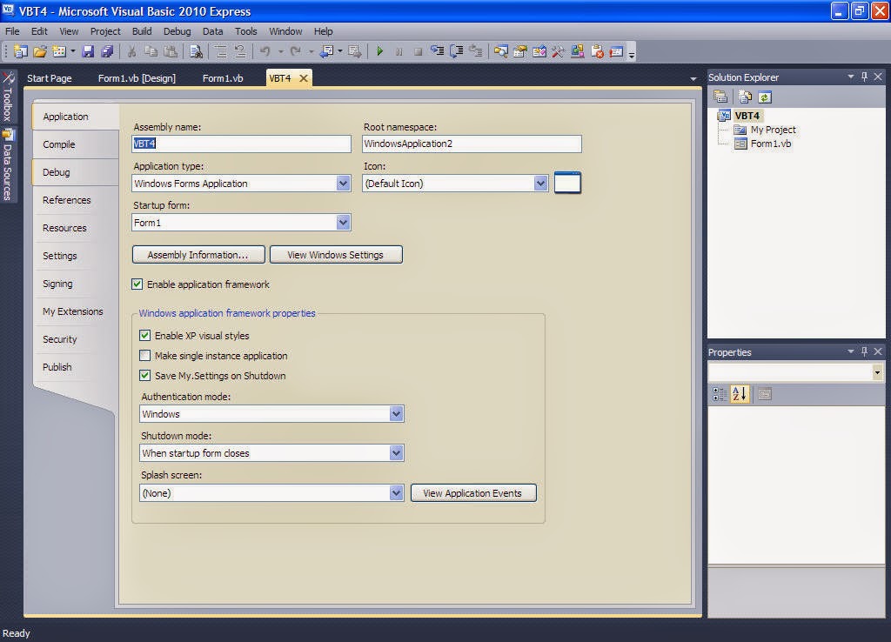Open the Shutdown mode dropdown
891x642 pixels.
pyautogui.click(x=397, y=452)
